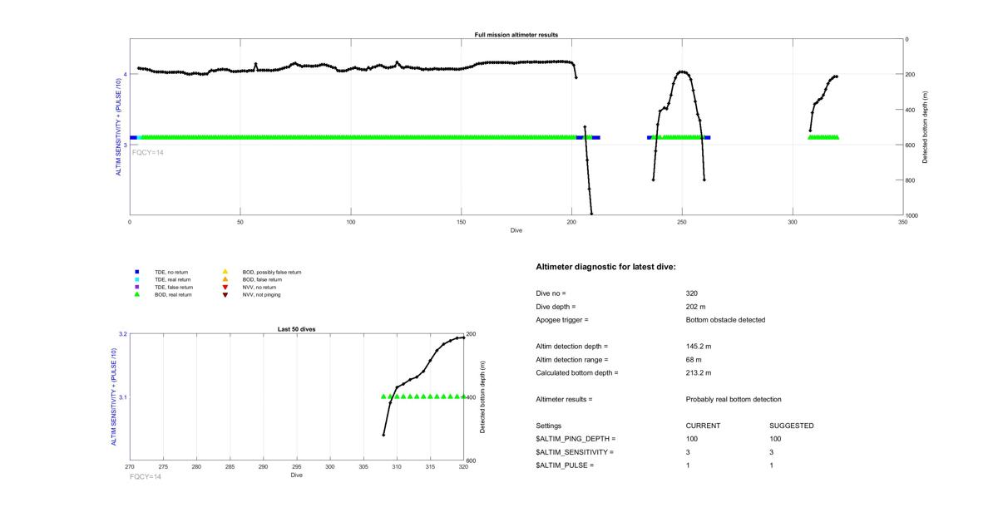Image resolution: width=998 pixels, height=517 pixels.
Task: Click the left 'ALTIM SENSITIVITY + (PULSE /10)' label of top plot
Action: (118, 127)
